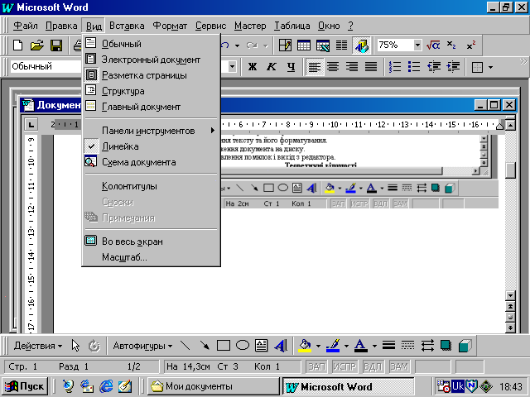Toggle the Drawing toolbar icon
Viewport: 530px width, 397px height.
pyautogui.click(x=361, y=45)
